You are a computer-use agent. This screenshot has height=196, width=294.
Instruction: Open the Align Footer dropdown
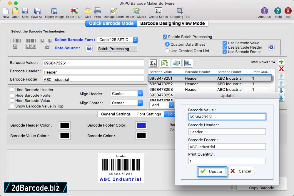tap(127, 103)
